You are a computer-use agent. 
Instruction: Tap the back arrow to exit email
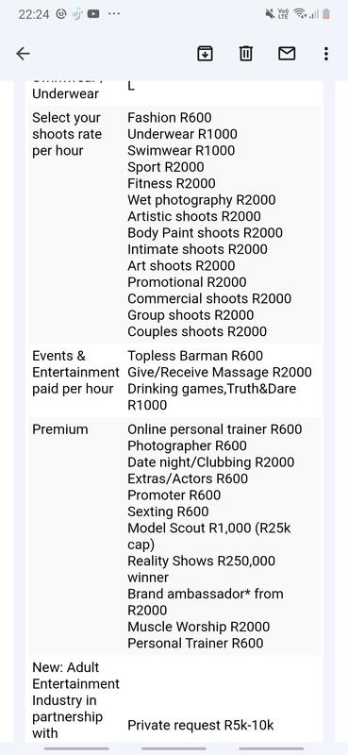[23, 54]
